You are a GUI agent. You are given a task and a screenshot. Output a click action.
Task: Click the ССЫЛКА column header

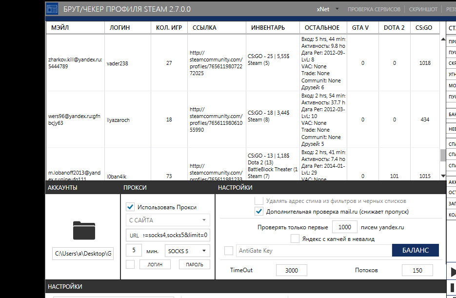217,28
